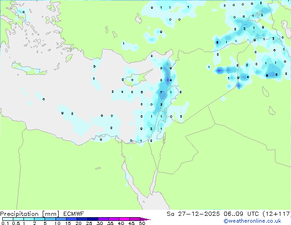Click legend tick label '10'
291x225 pixels.
[x=57, y=223]
